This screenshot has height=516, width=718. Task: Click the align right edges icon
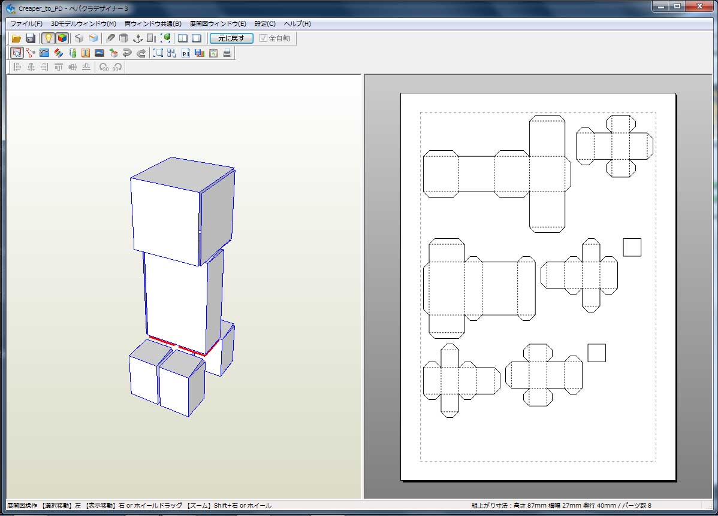click(x=44, y=67)
